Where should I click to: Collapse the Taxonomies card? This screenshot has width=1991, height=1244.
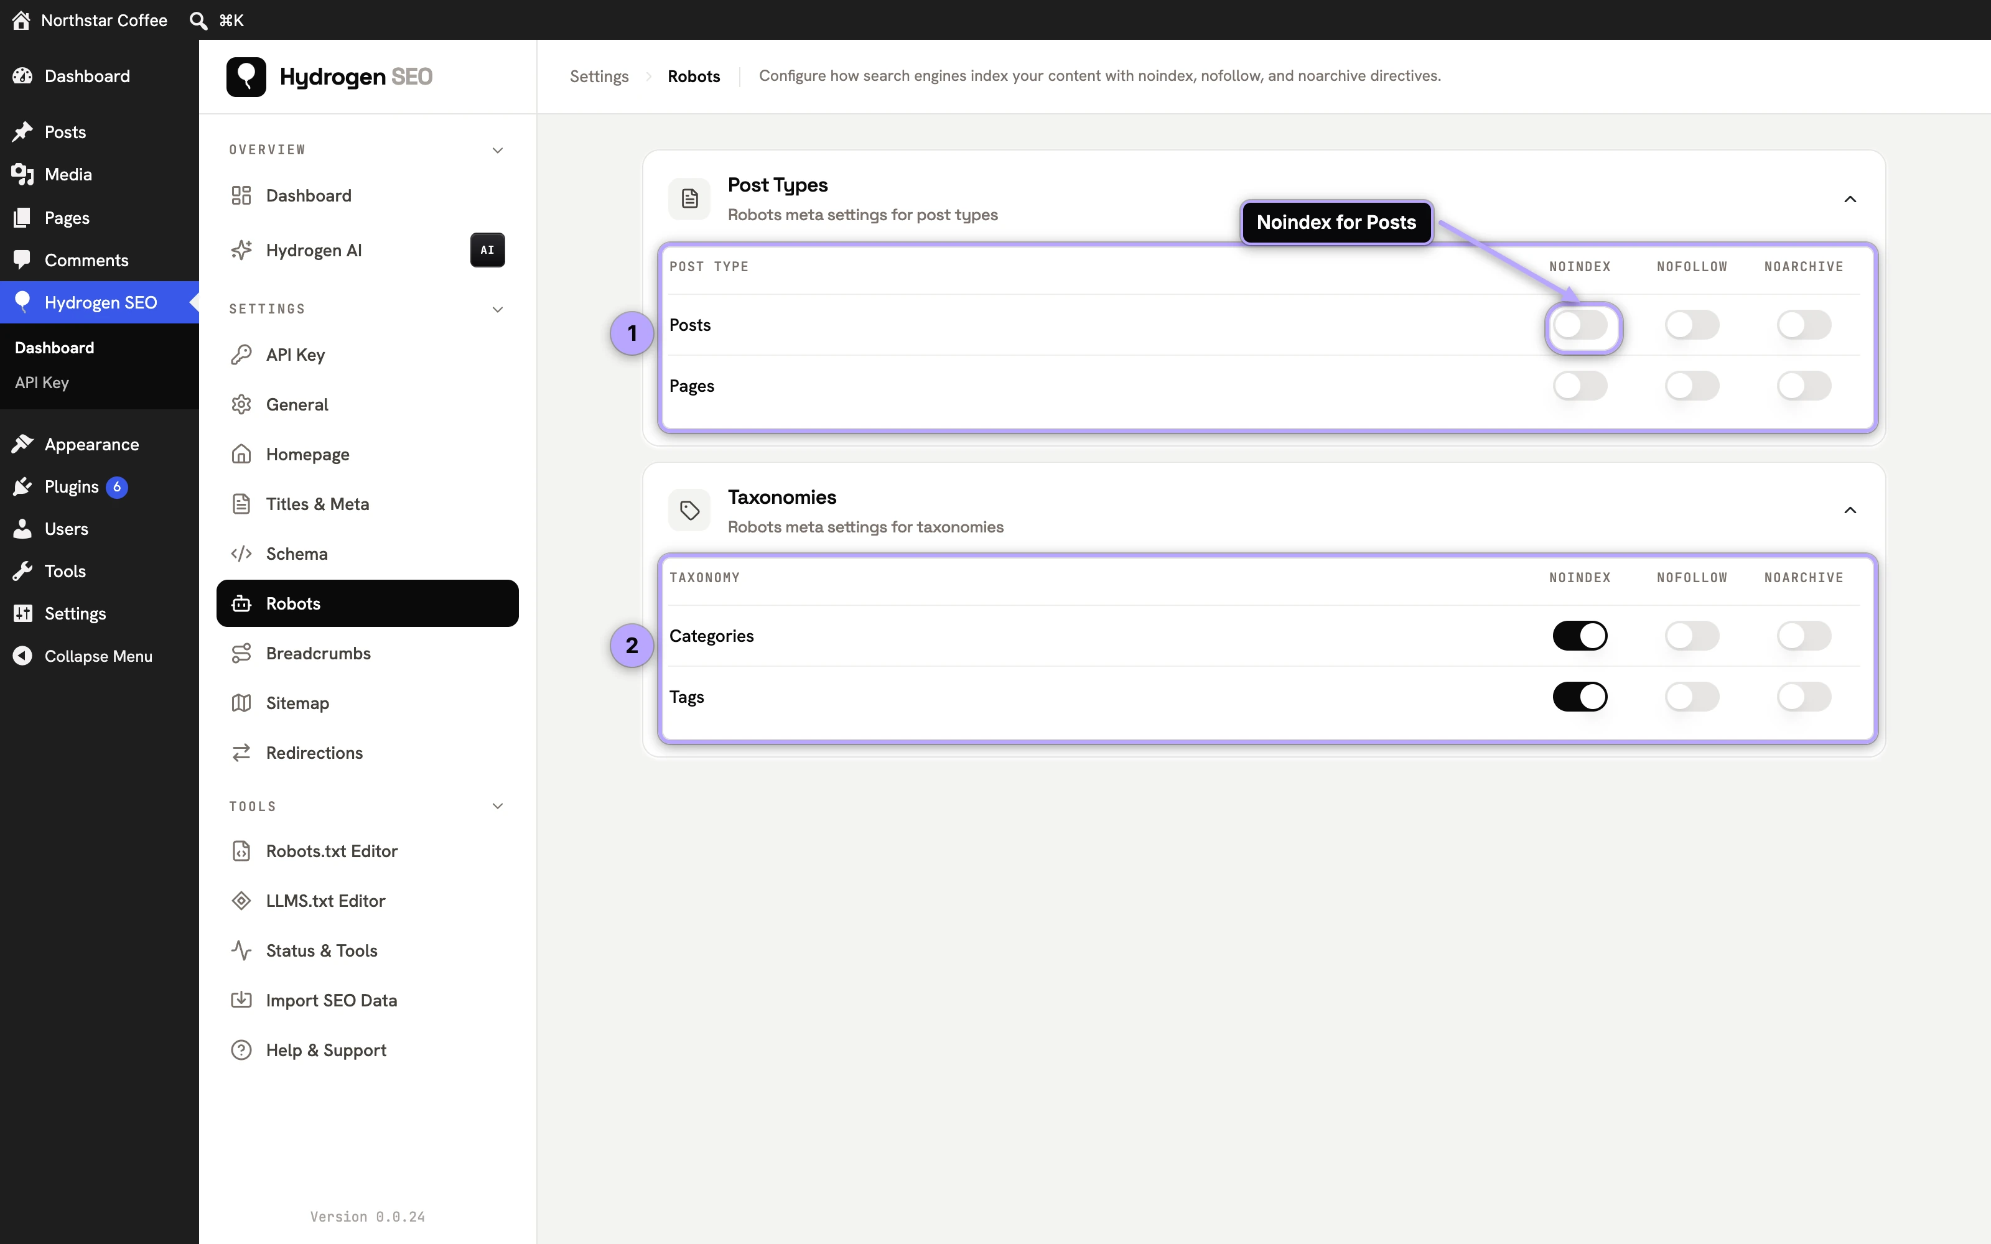pyautogui.click(x=1850, y=510)
